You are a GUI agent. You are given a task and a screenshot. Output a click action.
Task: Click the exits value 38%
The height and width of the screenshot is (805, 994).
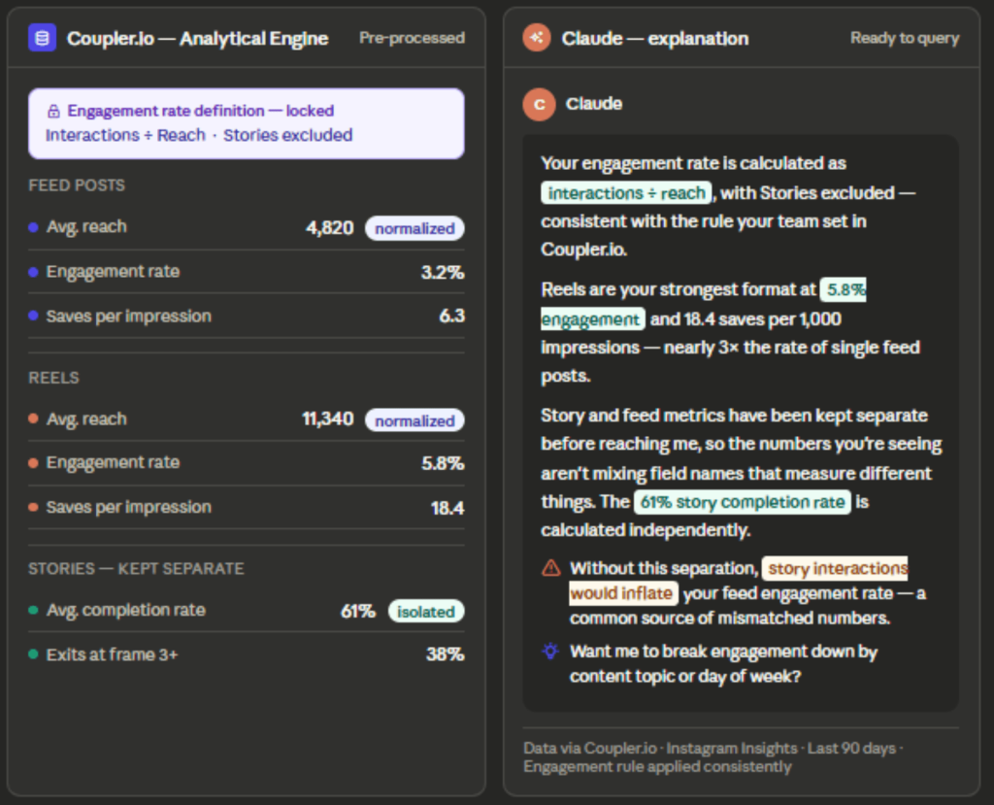[445, 654]
